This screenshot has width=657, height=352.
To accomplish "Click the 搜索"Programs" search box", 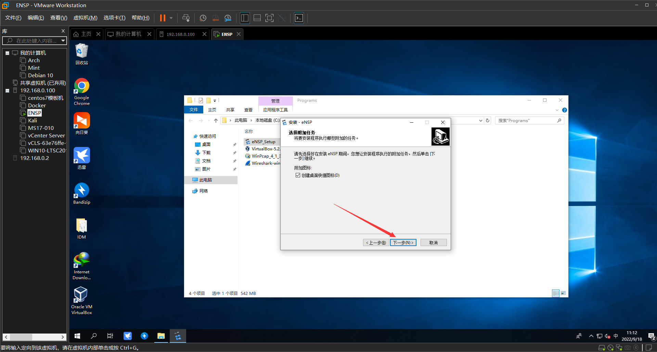I will 529,121.
